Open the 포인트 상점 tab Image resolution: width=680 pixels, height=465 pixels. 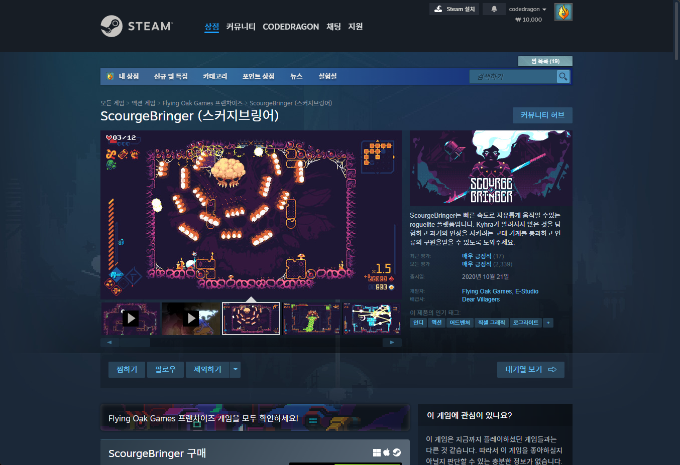tap(259, 76)
